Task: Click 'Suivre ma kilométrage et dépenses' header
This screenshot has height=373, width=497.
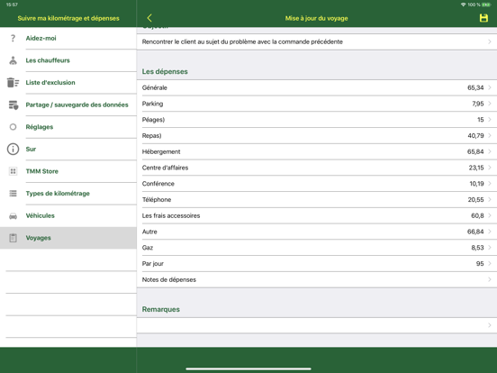Action: tap(68, 18)
